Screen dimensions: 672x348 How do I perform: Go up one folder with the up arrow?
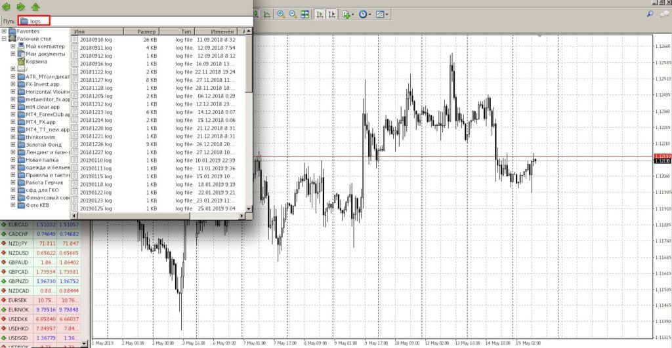(35, 7)
